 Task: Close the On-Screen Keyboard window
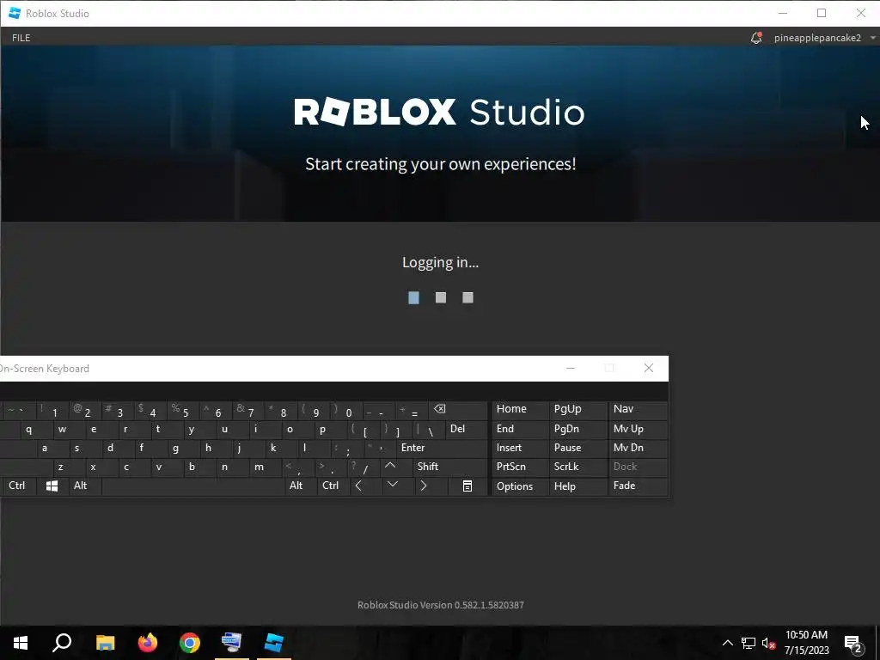pyautogui.click(x=649, y=368)
